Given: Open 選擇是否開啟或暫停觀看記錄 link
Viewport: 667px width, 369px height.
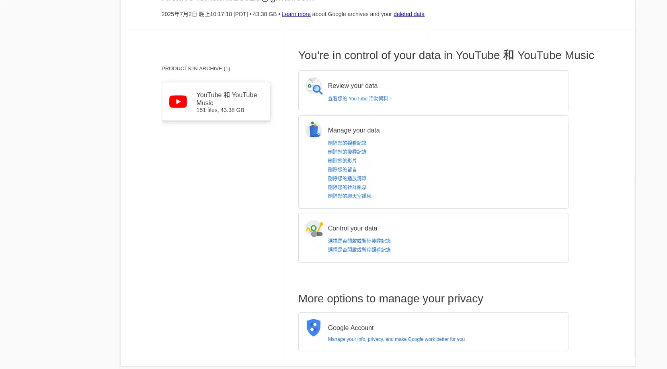Looking at the screenshot, I should click(x=359, y=250).
